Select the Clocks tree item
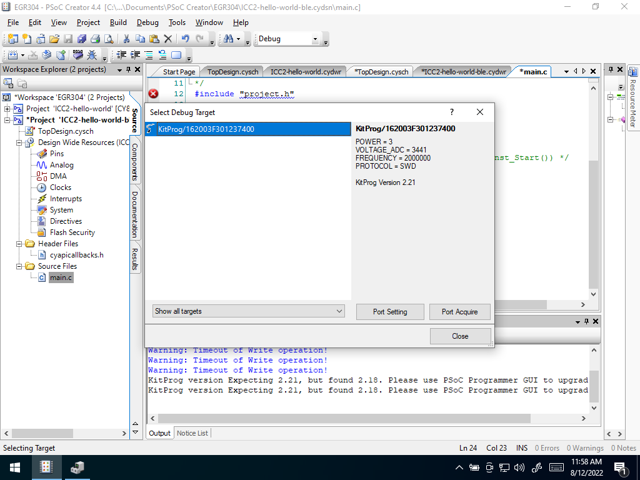This screenshot has width=640, height=480. (61, 187)
